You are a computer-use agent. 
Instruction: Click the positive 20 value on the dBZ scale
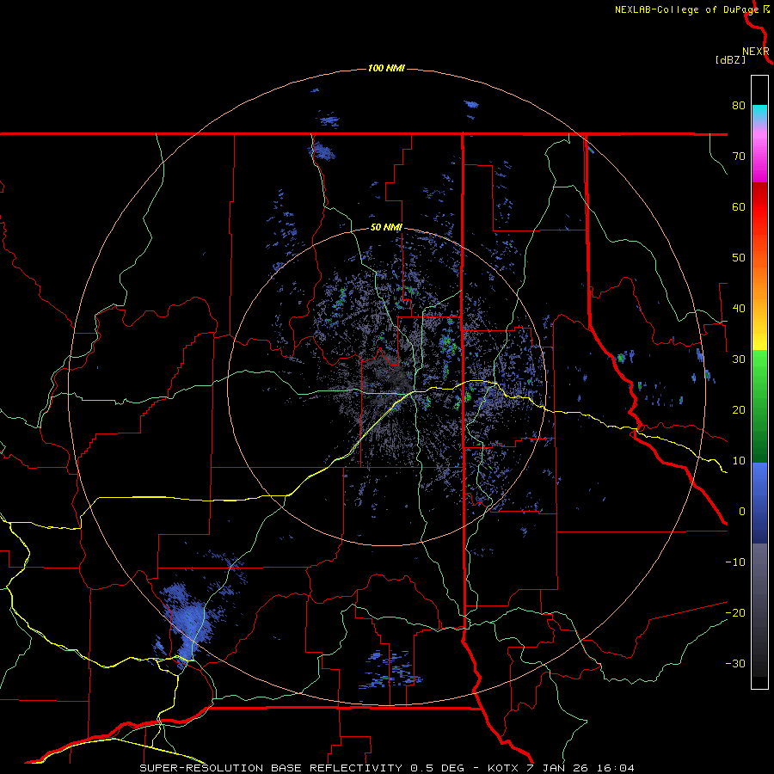(739, 409)
